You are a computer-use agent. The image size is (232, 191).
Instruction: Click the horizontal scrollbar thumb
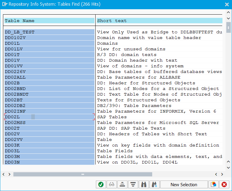83,174
